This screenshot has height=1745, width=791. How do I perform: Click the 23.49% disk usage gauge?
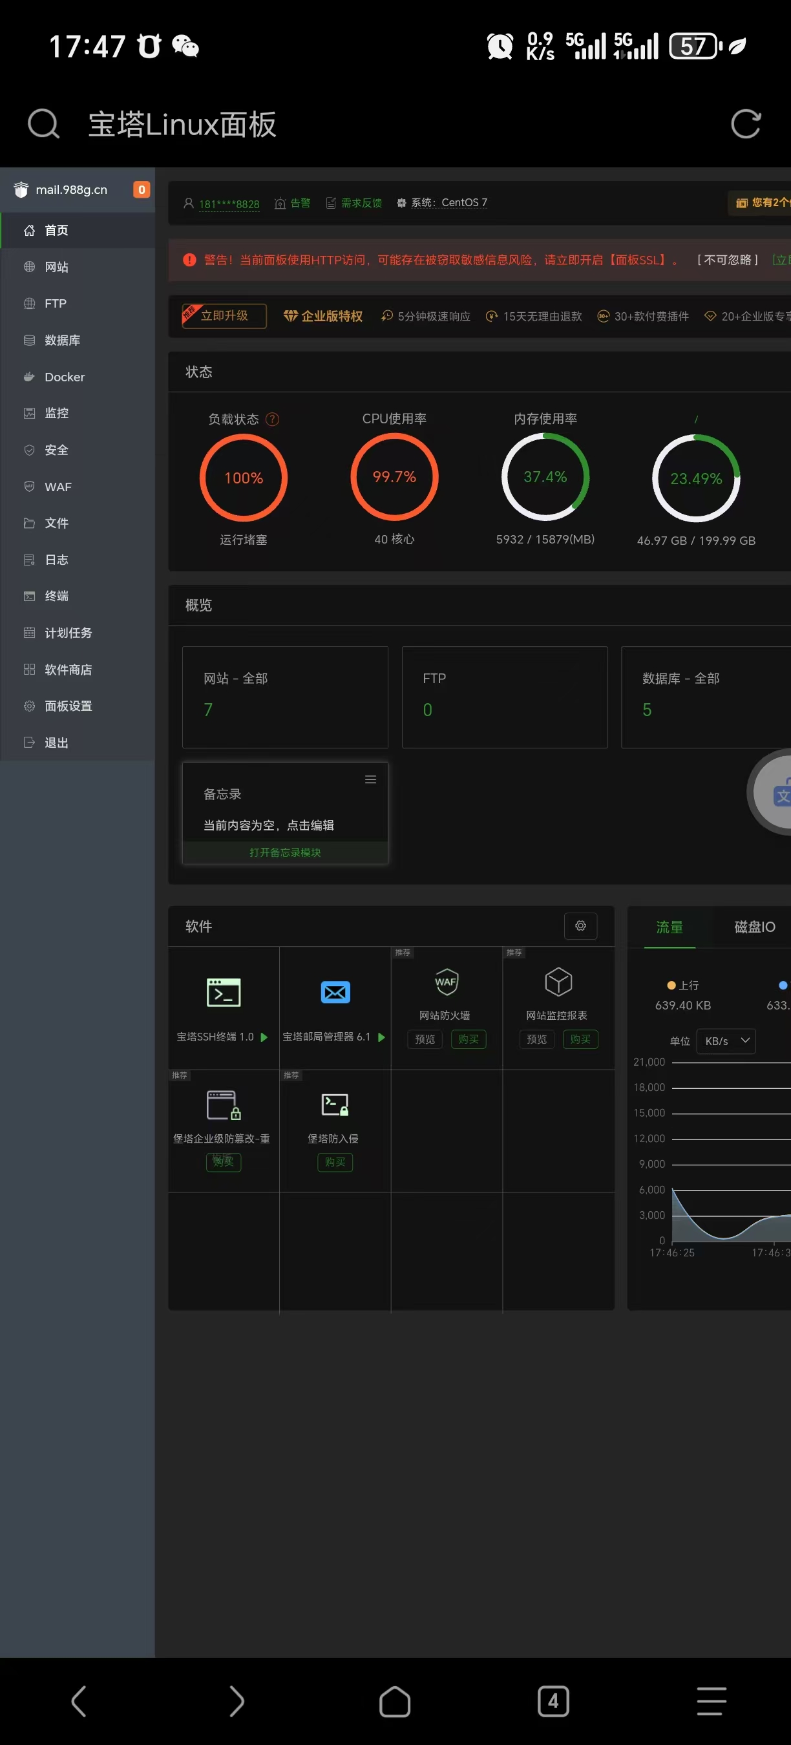pyautogui.click(x=696, y=478)
